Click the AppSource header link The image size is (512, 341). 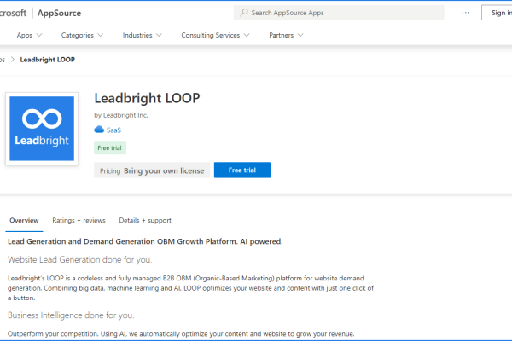[59, 13]
